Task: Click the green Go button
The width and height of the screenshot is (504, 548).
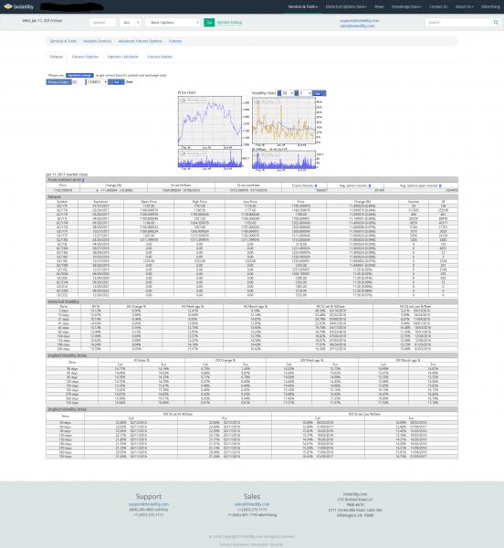Action: point(209,22)
